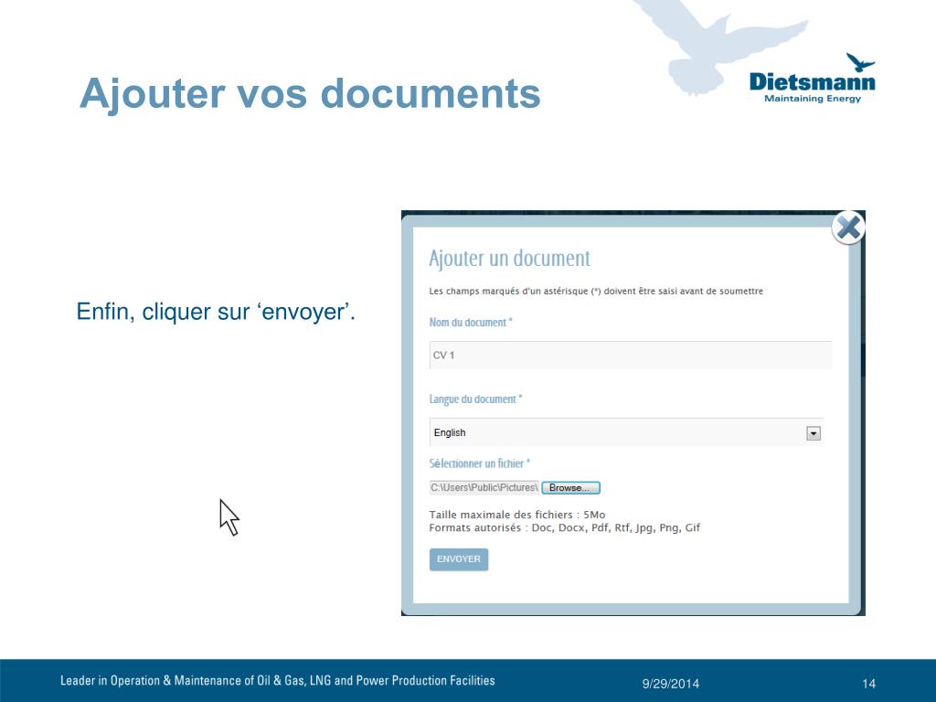The height and width of the screenshot is (702, 936).
Task: Click the 'Nom du document *' label
Action: tap(471, 323)
